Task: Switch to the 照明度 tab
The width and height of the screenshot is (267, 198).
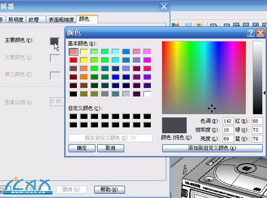Action: 16,19
